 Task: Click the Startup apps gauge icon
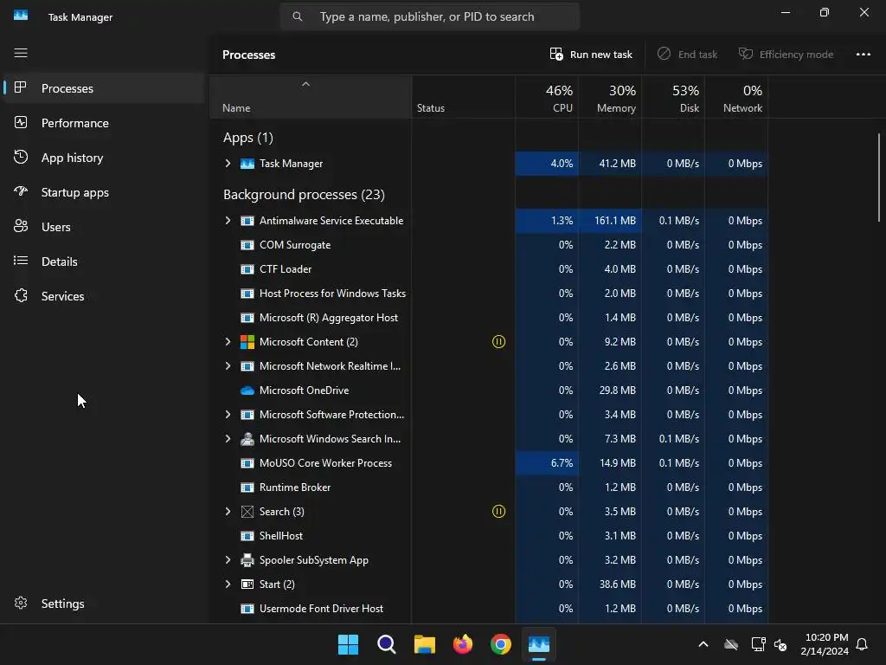point(21,191)
